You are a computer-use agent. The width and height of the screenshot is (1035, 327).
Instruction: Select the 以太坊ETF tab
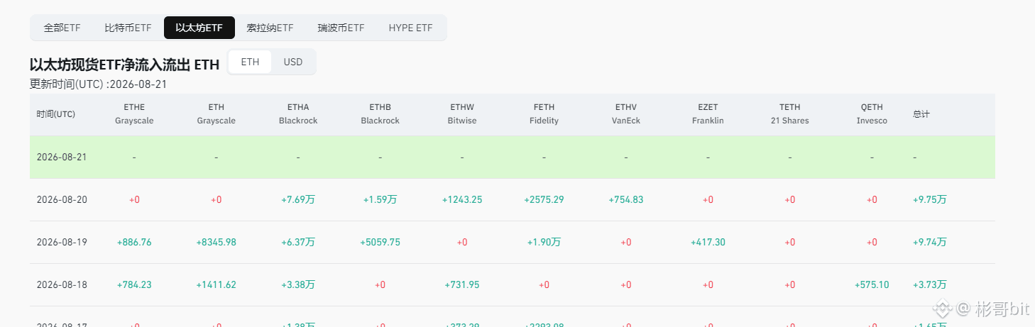[x=199, y=28]
